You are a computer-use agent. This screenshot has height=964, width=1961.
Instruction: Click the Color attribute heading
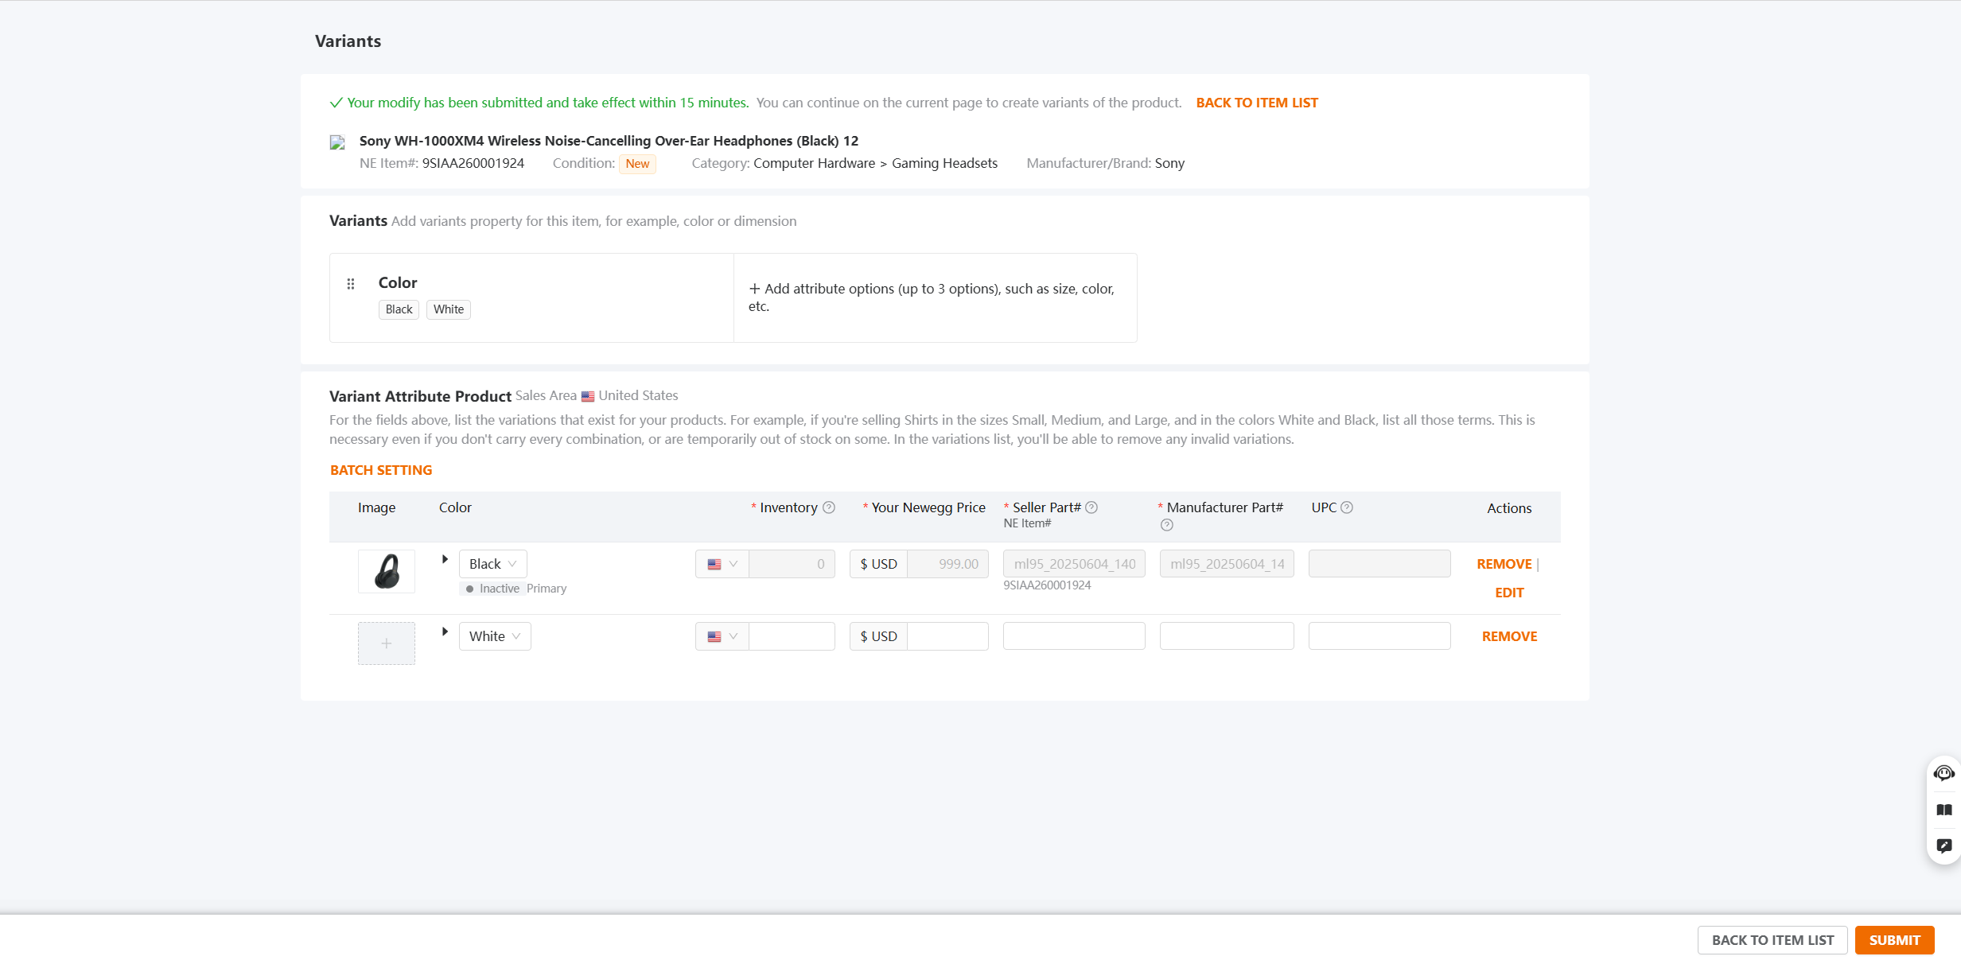[x=398, y=282]
